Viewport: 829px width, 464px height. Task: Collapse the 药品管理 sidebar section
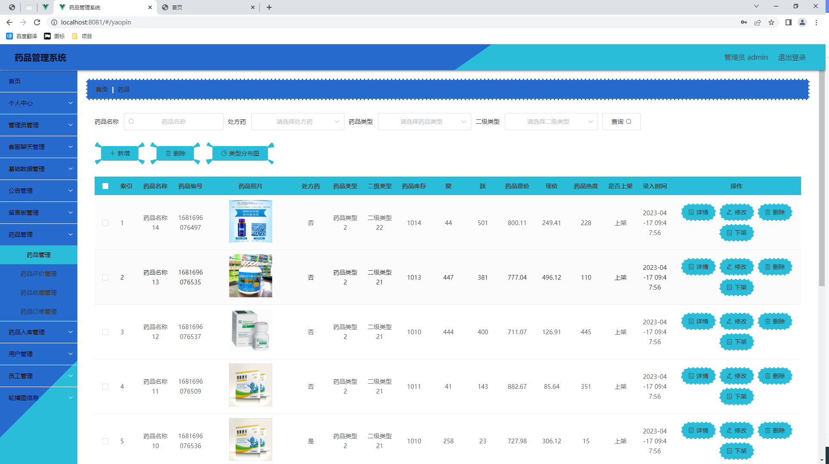[39, 234]
